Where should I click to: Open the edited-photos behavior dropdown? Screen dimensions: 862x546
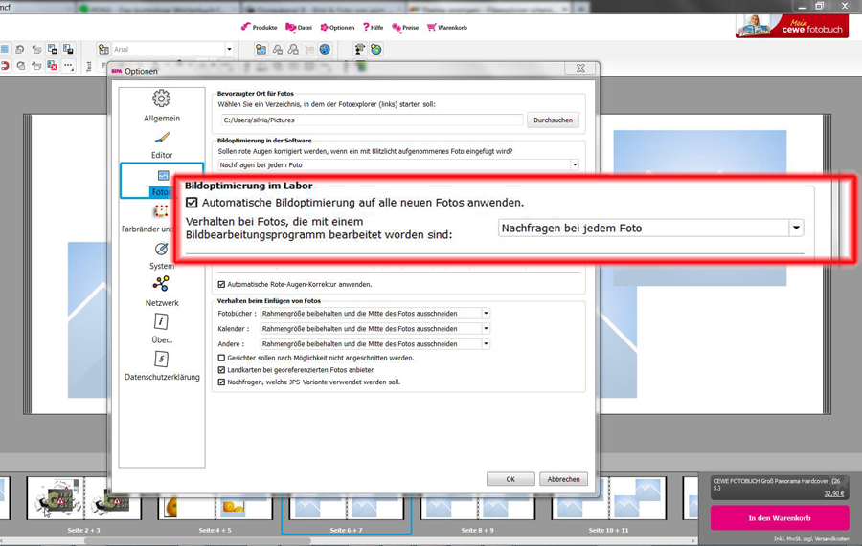651,228
